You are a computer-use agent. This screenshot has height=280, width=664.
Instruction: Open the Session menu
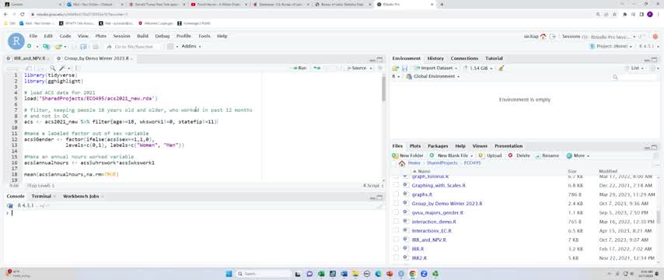121,37
